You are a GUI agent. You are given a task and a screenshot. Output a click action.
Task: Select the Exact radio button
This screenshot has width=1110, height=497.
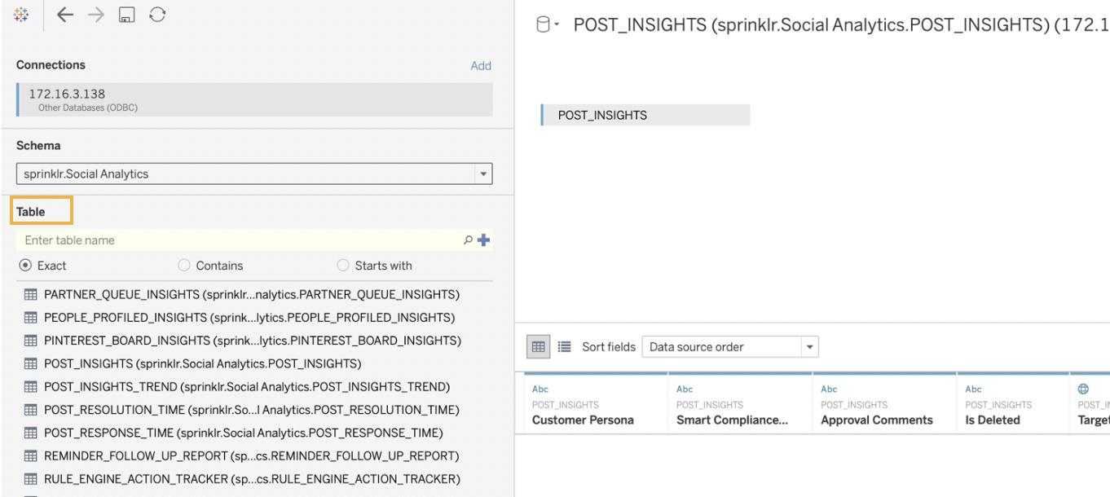[25, 266]
